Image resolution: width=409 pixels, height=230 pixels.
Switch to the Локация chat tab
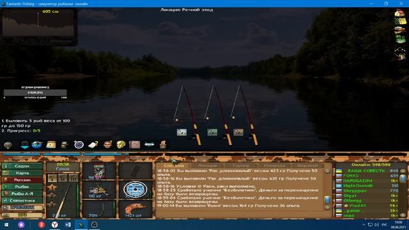click(x=207, y=165)
